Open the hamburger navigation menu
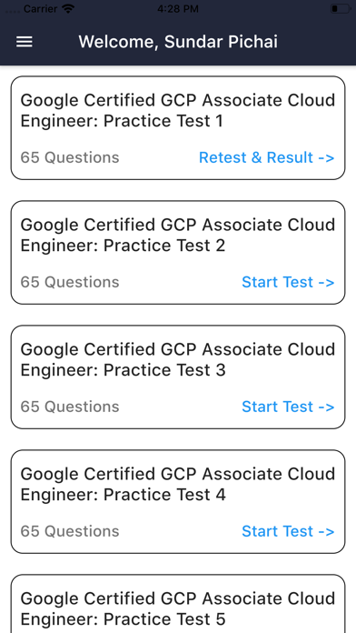The height and width of the screenshot is (633, 356). click(25, 42)
